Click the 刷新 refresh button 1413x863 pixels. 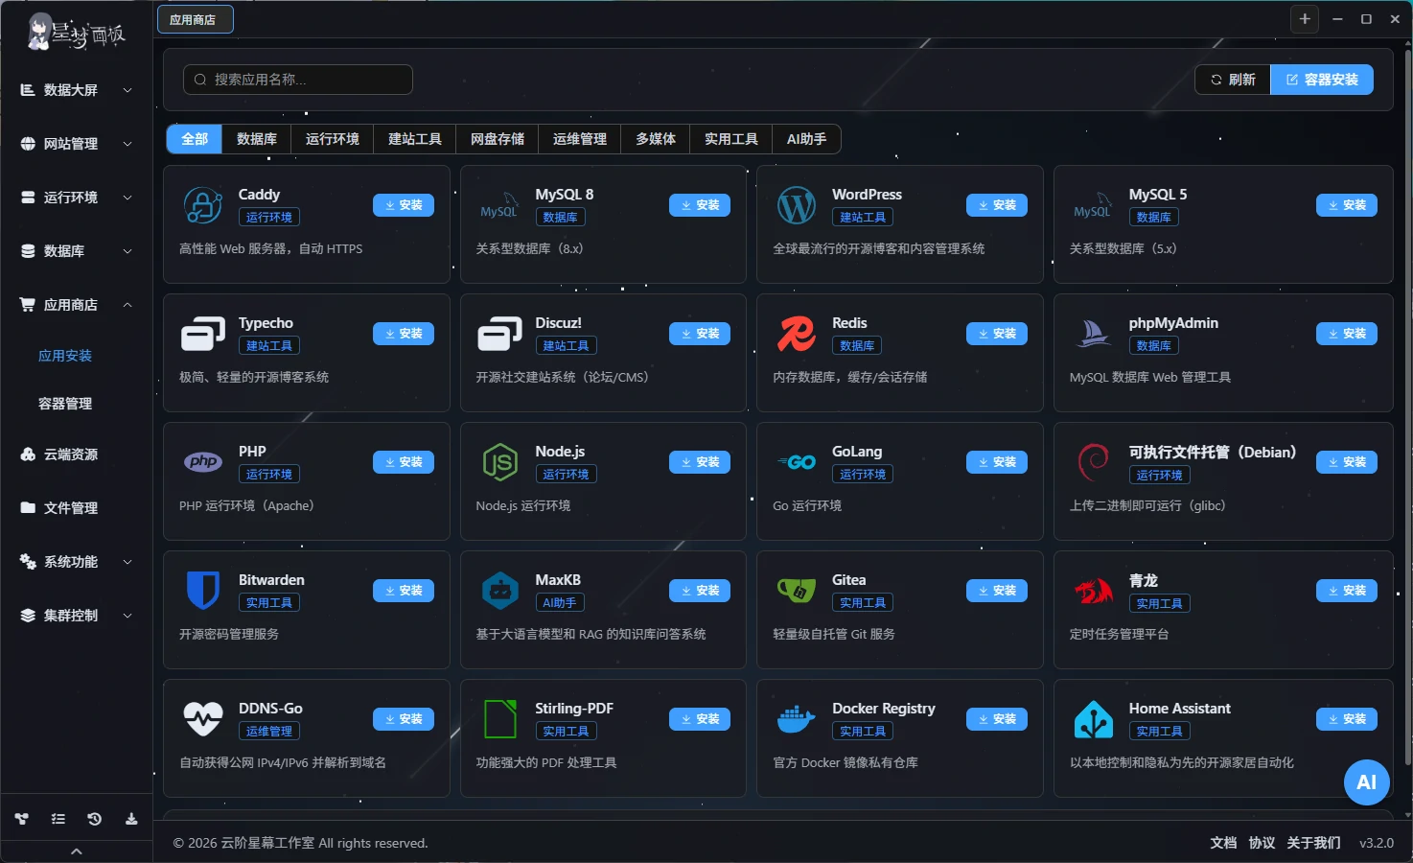click(x=1233, y=80)
